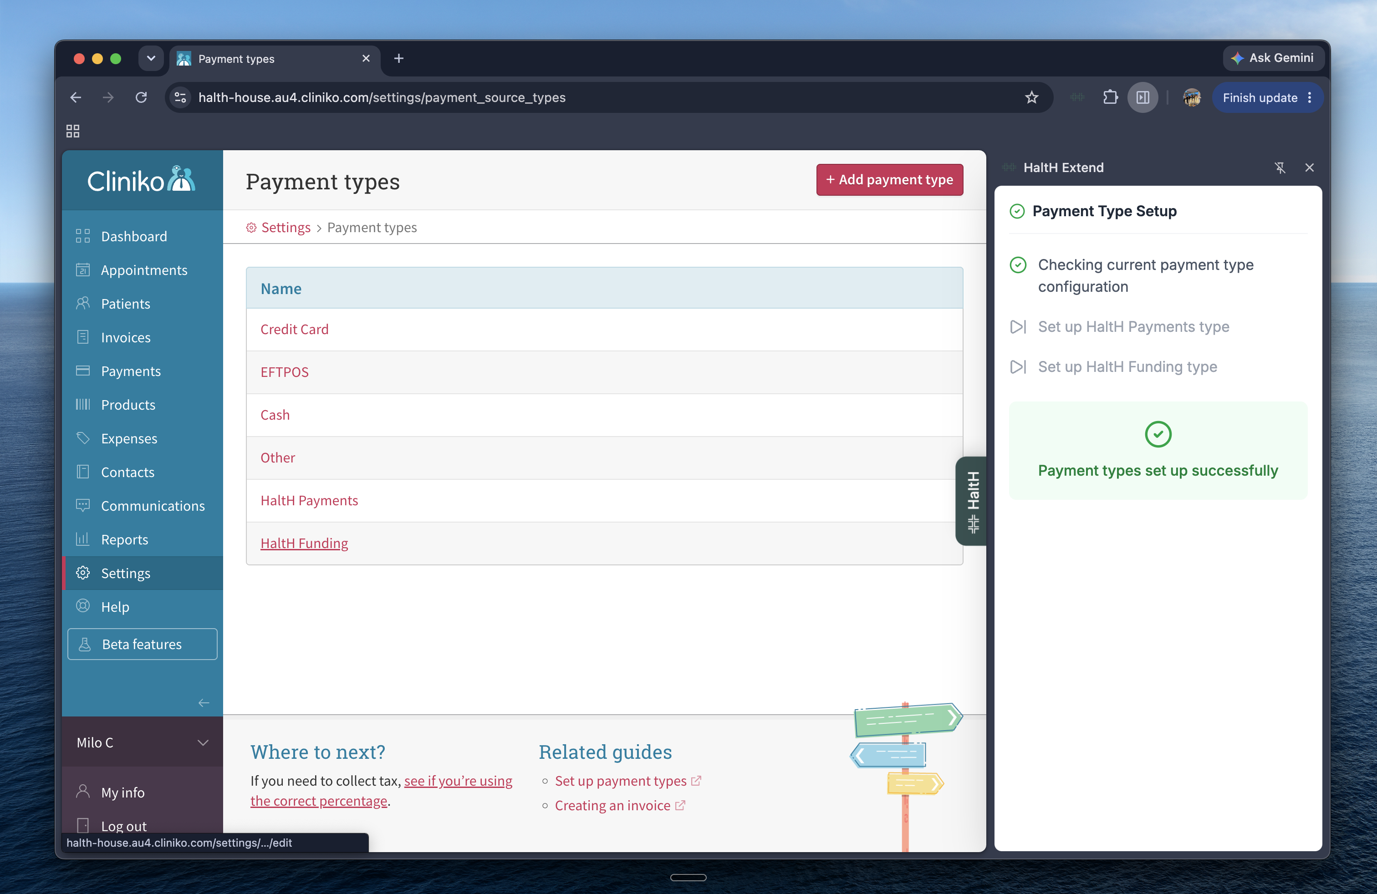Click Add payment type button

(889, 180)
